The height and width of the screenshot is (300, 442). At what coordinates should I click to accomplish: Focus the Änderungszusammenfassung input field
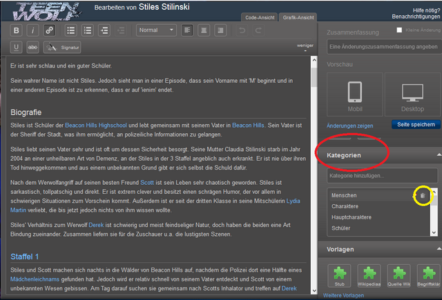coord(383,47)
